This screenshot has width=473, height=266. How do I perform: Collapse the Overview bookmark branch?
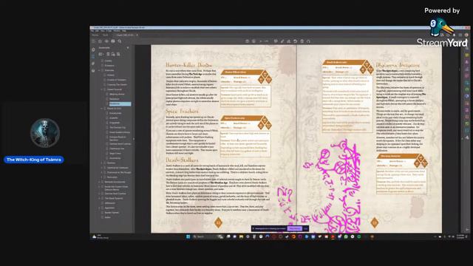click(99, 70)
